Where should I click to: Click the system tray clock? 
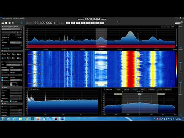pyautogui.click(x=179, y=119)
